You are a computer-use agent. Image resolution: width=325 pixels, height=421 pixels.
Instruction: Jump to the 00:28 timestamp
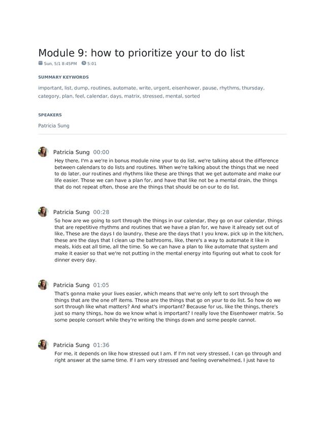(x=101, y=212)
